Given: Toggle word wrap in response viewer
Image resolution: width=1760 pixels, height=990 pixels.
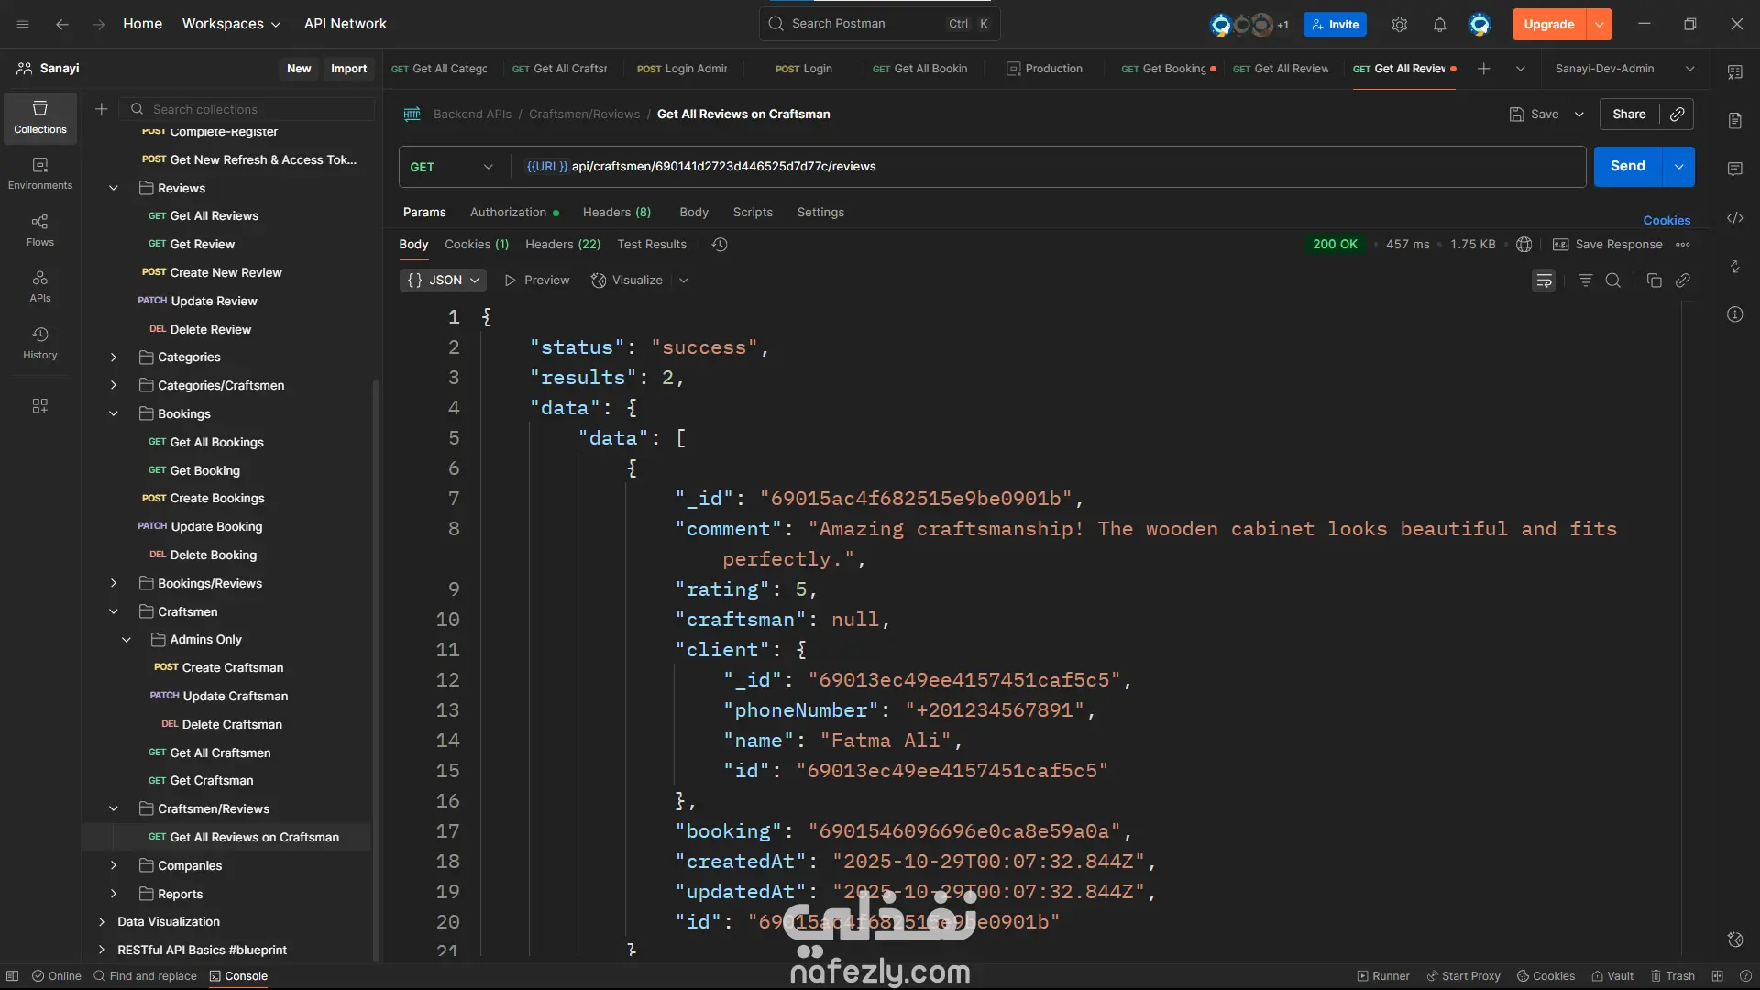Looking at the screenshot, I should (1544, 280).
